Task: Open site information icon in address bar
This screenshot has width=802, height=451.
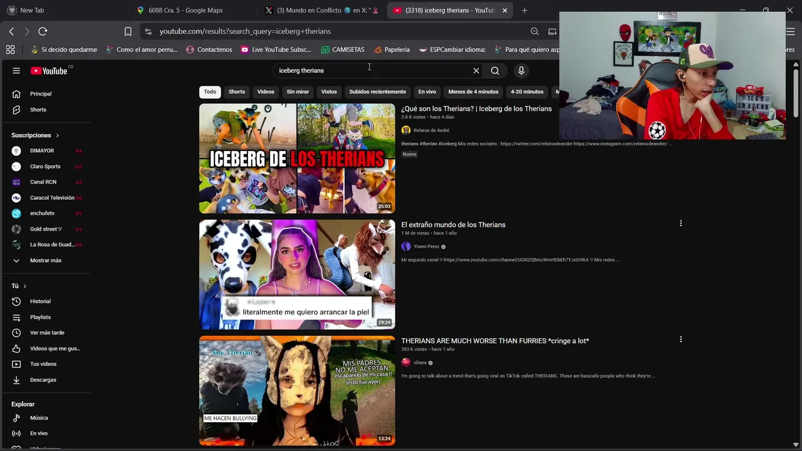Action: (x=148, y=31)
